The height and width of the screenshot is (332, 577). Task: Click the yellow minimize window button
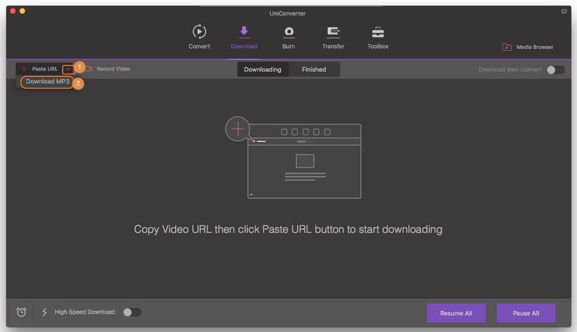pos(22,11)
